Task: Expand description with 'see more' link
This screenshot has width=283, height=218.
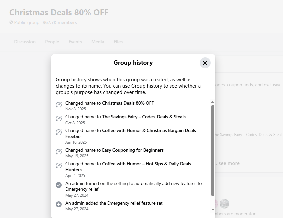Action: tap(229, 163)
